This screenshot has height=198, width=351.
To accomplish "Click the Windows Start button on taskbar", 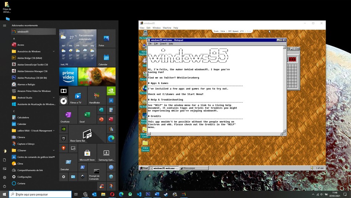I will (4, 194).
